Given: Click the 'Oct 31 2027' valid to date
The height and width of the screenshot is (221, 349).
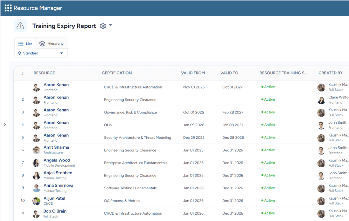Looking at the screenshot, I should pos(232,87).
